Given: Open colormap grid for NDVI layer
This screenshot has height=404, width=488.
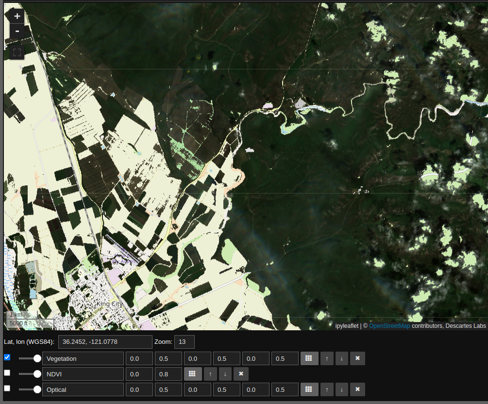Looking at the screenshot, I should (193, 374).
